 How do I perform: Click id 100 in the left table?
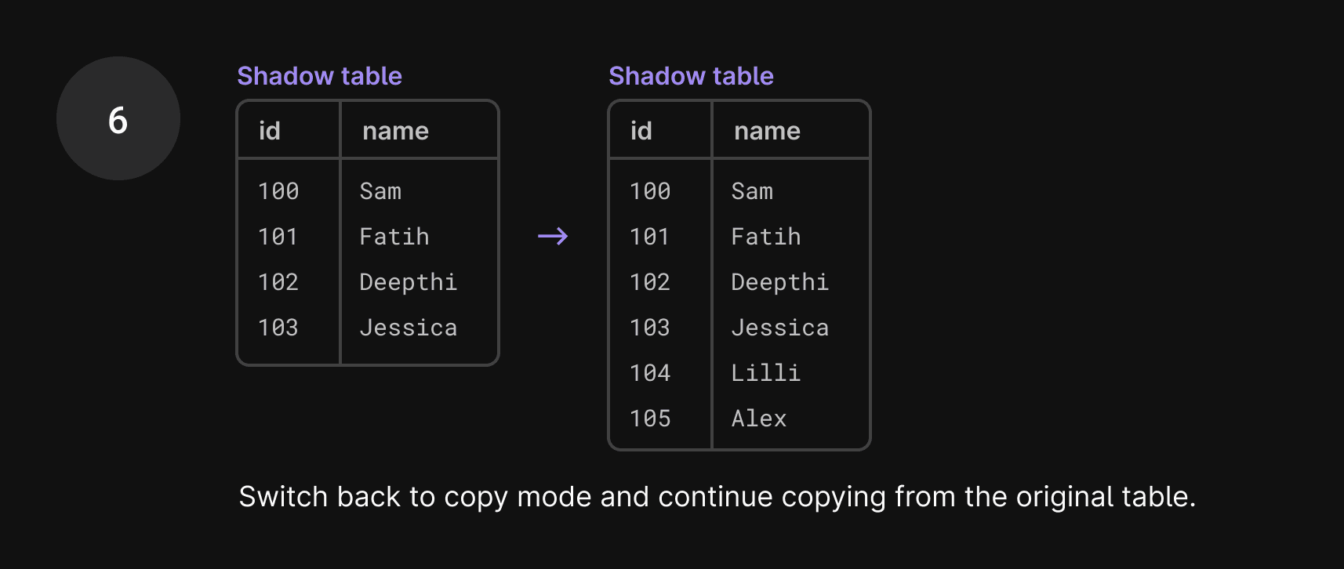[x=278, y=191]
